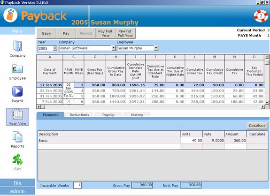Click the Cumulative Gross Pay to Date header
270x196 pixels.
[x=116, y=71]
